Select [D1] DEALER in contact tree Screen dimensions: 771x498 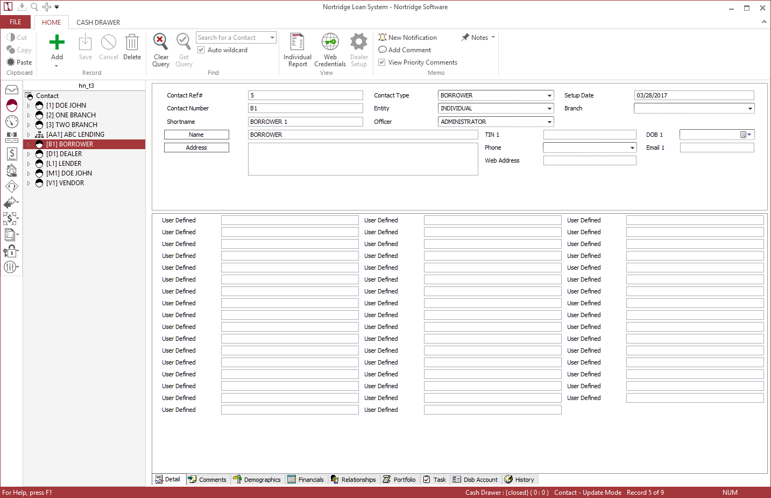(63, 154)
